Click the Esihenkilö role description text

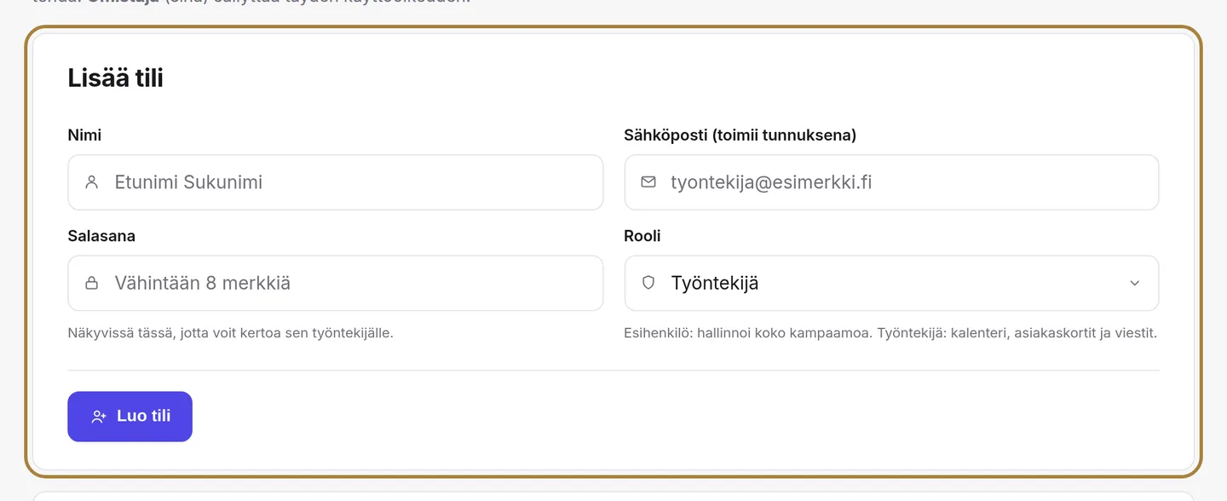(x=890, y=333)
